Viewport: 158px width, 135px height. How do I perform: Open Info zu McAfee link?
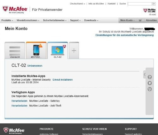[96, 4]
